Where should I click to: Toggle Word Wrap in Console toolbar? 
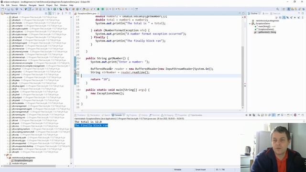click(266, 115)
